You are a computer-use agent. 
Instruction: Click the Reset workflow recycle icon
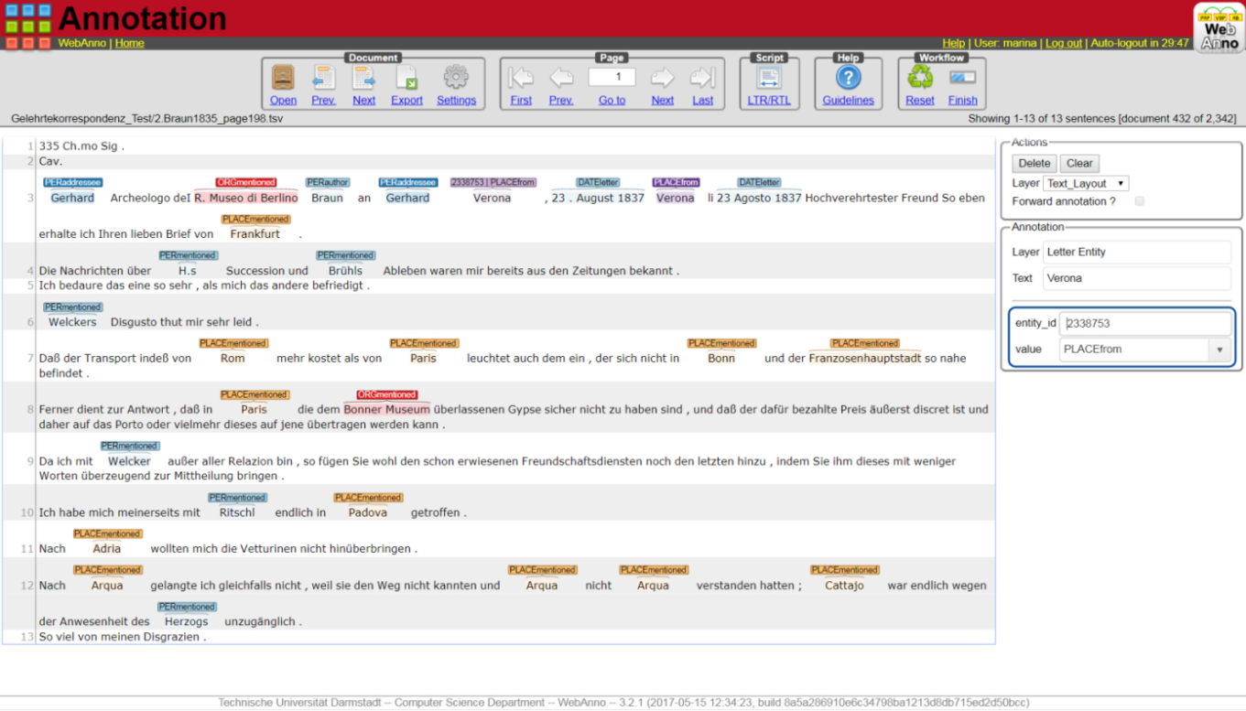pos(920,78)
